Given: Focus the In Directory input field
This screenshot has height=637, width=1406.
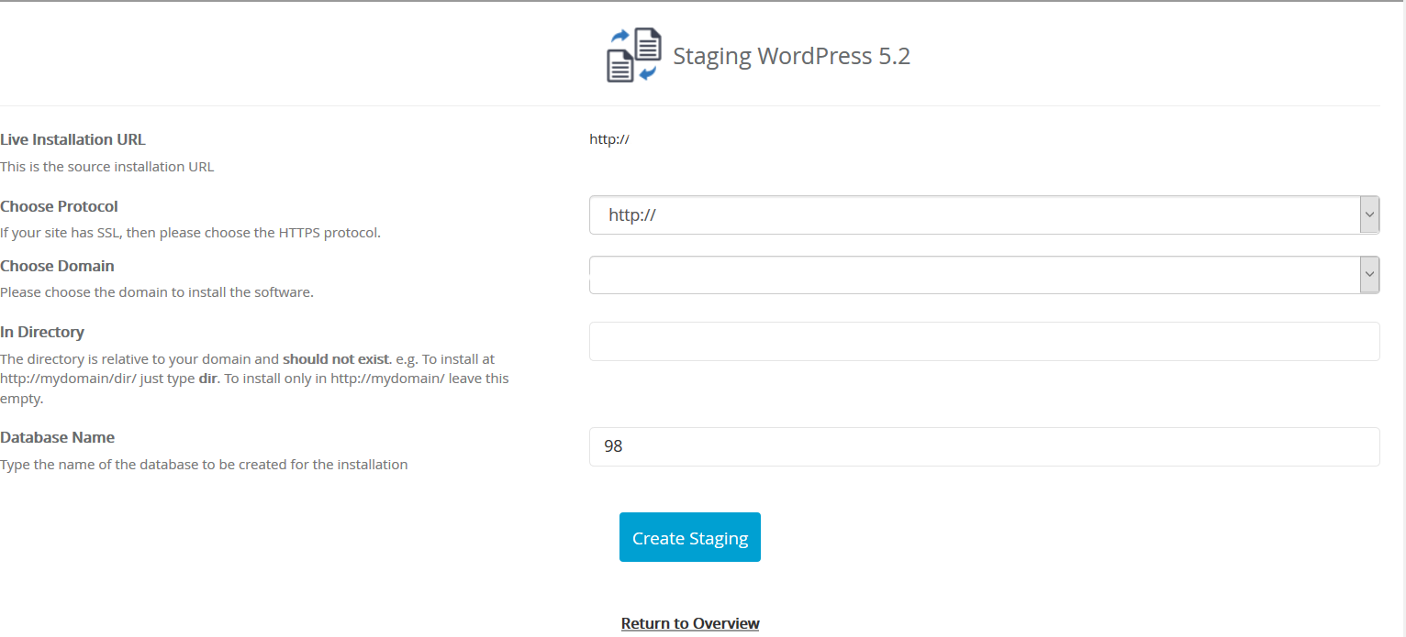Looking at the screenshot, I should click(984, 341).
